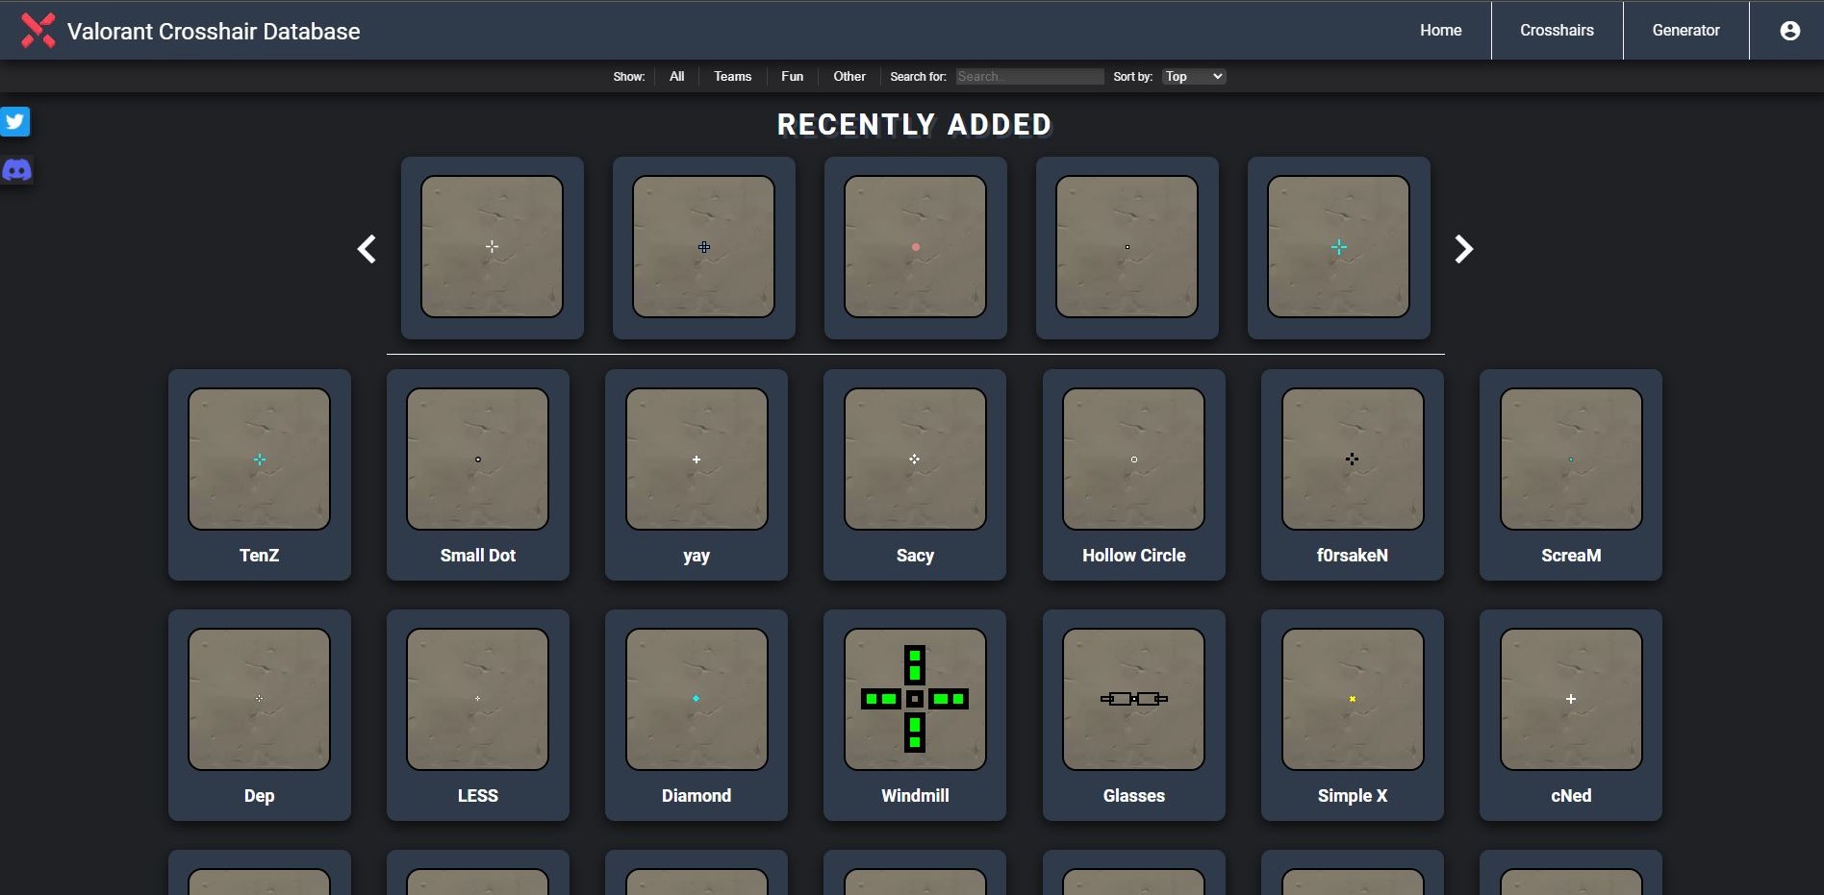Image resolution: width=1824 pixels, height=895 pixels.
Task: Open the ScreaM crosshair card
Action: [x=1571, y=475]
